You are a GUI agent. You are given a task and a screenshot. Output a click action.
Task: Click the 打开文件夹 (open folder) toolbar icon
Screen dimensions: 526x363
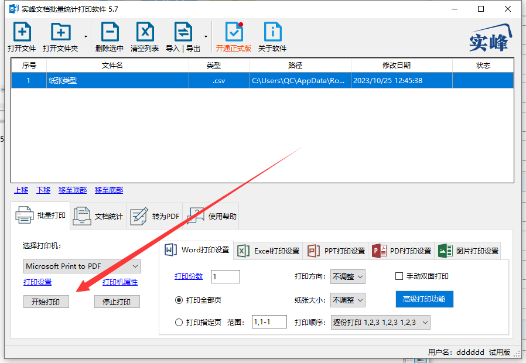pyautogui.click(x=61, y=32)
